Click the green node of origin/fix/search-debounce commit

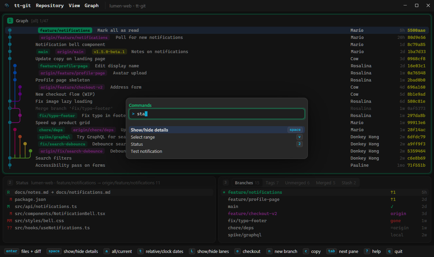tap(30, 151)
